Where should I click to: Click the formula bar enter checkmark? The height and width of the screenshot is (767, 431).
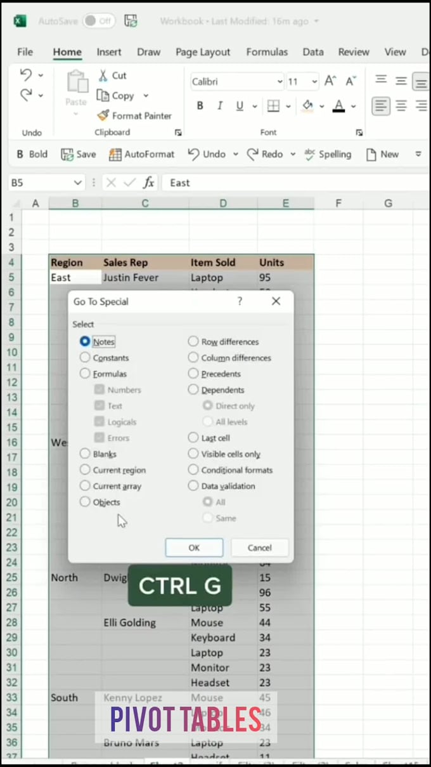pyautogui.click(x=130, y=183)
